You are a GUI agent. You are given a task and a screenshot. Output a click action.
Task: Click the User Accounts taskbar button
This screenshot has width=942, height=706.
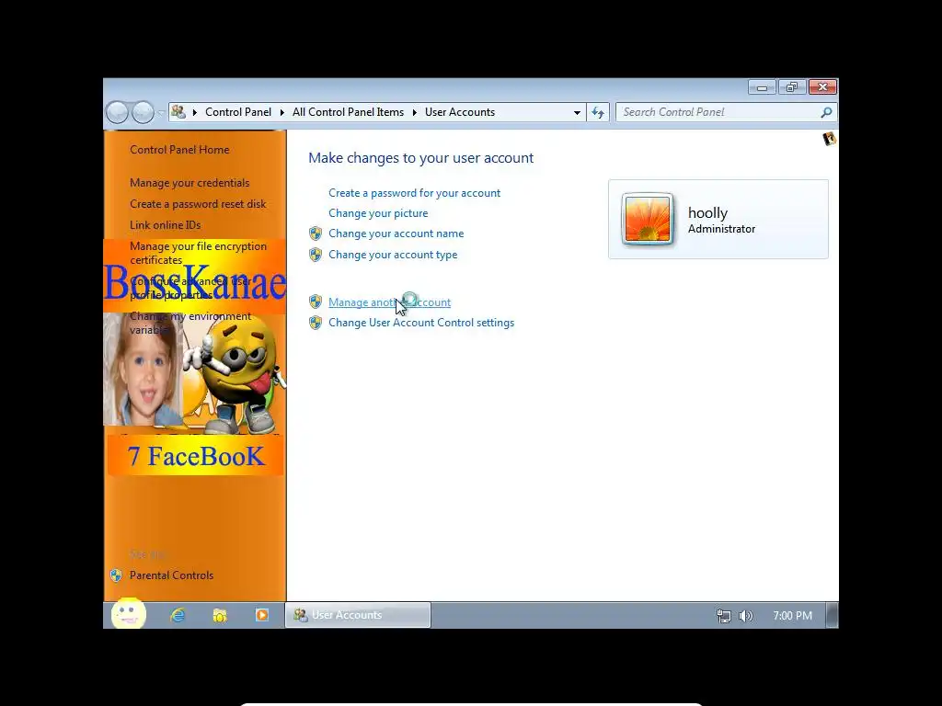[358, 615]
